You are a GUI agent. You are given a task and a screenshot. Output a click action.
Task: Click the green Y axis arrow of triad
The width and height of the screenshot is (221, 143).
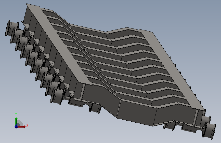[x=16, y=120]
